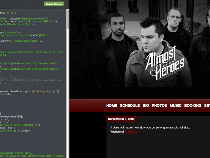
Task: Click the roboto.all.css code line
Action: coord(32,52)
